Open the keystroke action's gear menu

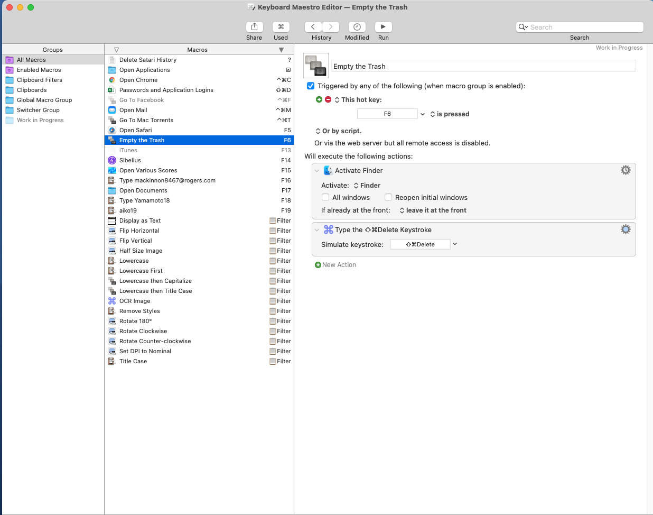626,229
